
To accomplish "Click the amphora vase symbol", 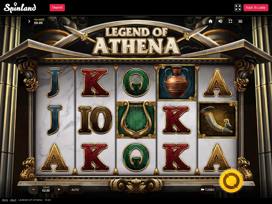I will 176,83.
